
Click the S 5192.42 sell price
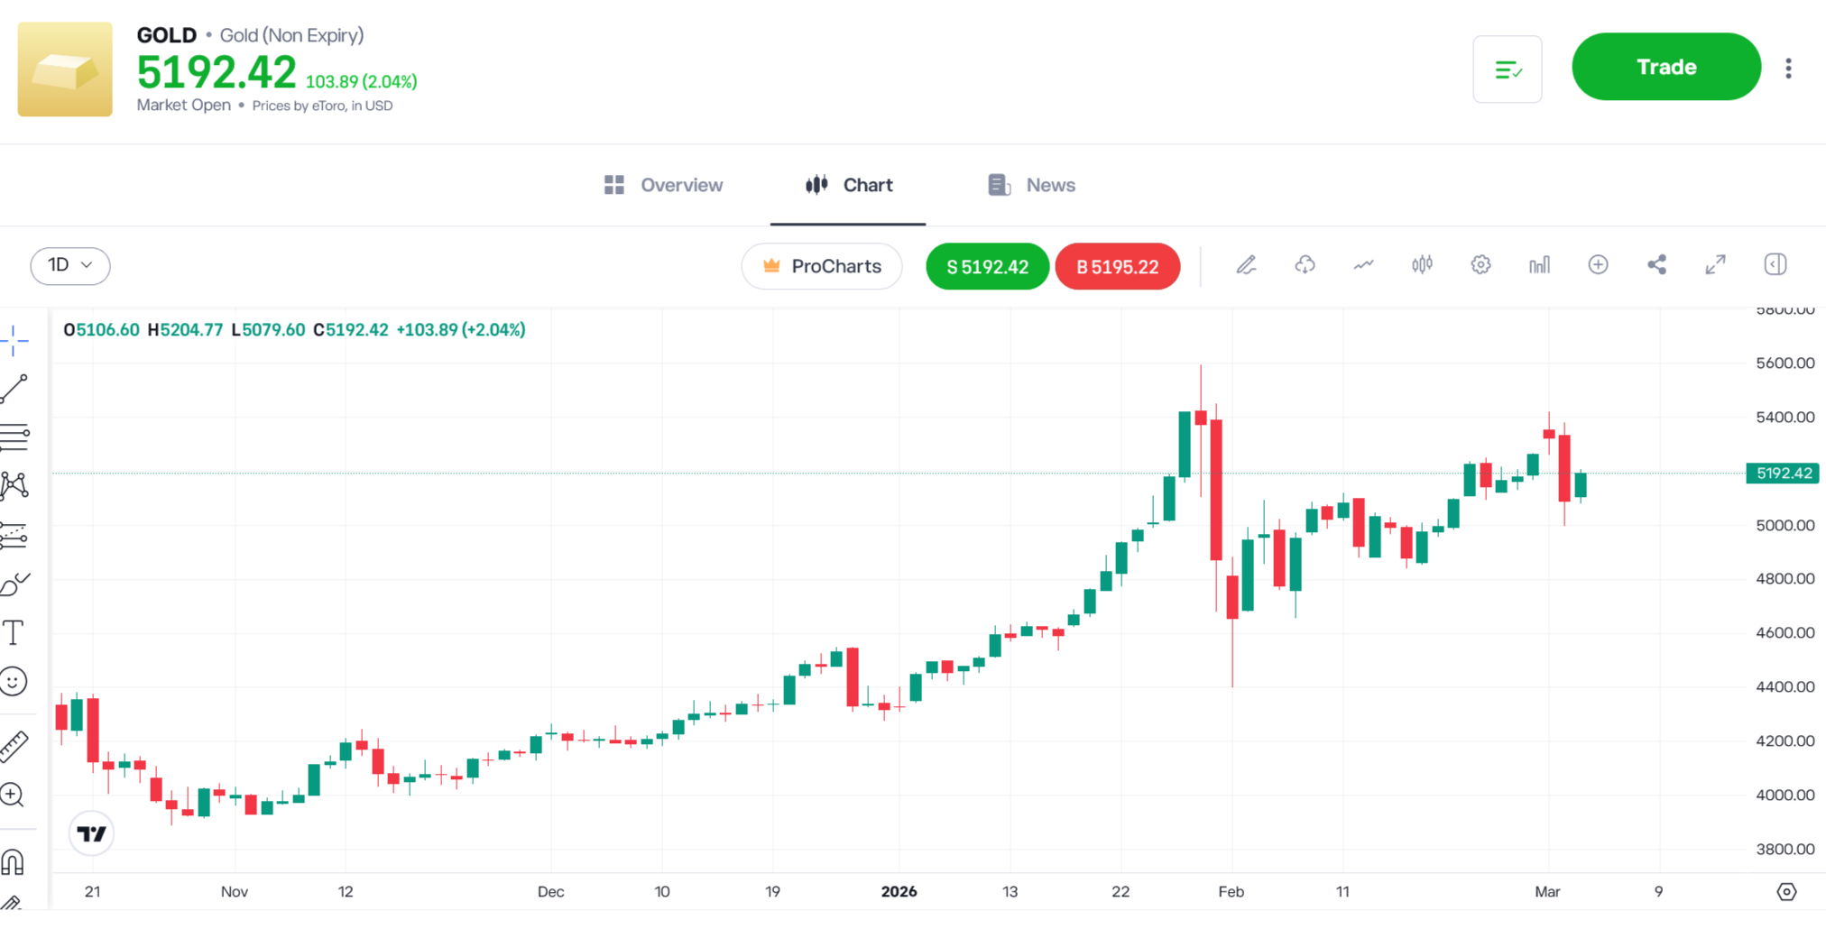(986, 266)
